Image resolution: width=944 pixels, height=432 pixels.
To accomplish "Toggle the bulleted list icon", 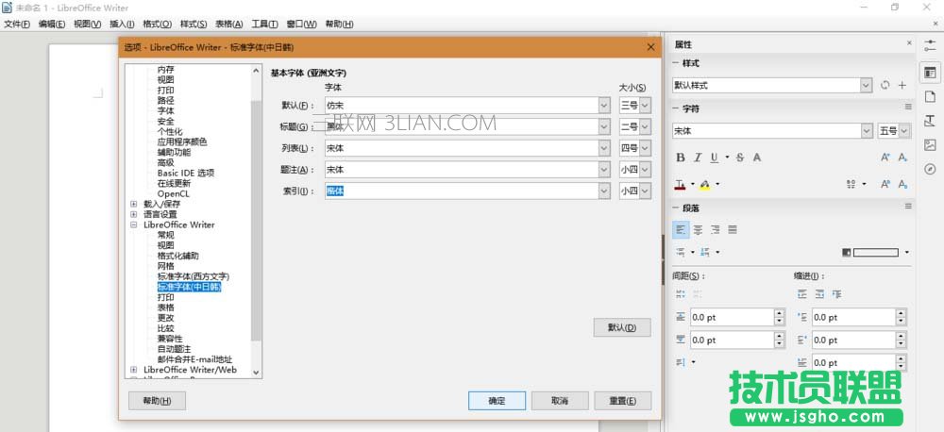I will [x=681, y=252].
